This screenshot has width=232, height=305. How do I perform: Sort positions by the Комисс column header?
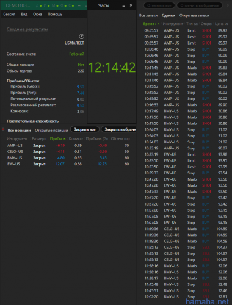(x=76, y=138)
